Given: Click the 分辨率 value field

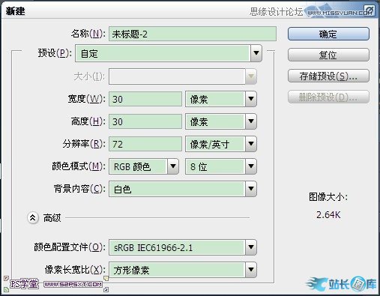Looking at the screenshot, I should [145, 144].
